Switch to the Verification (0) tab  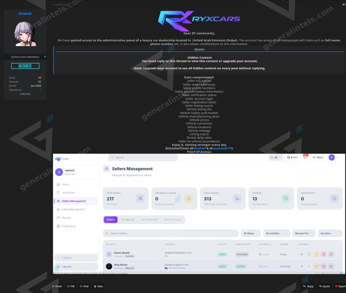pyautogui.click(x=149, y=220)
